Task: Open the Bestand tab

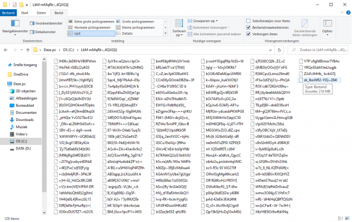Action: click(8, 13)
